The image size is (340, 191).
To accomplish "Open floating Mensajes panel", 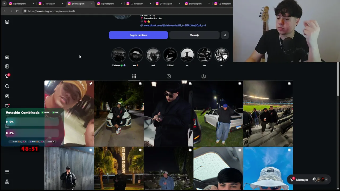I will click(309, 180).
